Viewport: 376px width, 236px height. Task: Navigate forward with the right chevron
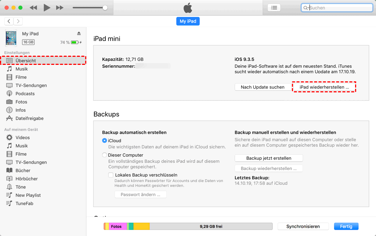click(x=18, y=21)
